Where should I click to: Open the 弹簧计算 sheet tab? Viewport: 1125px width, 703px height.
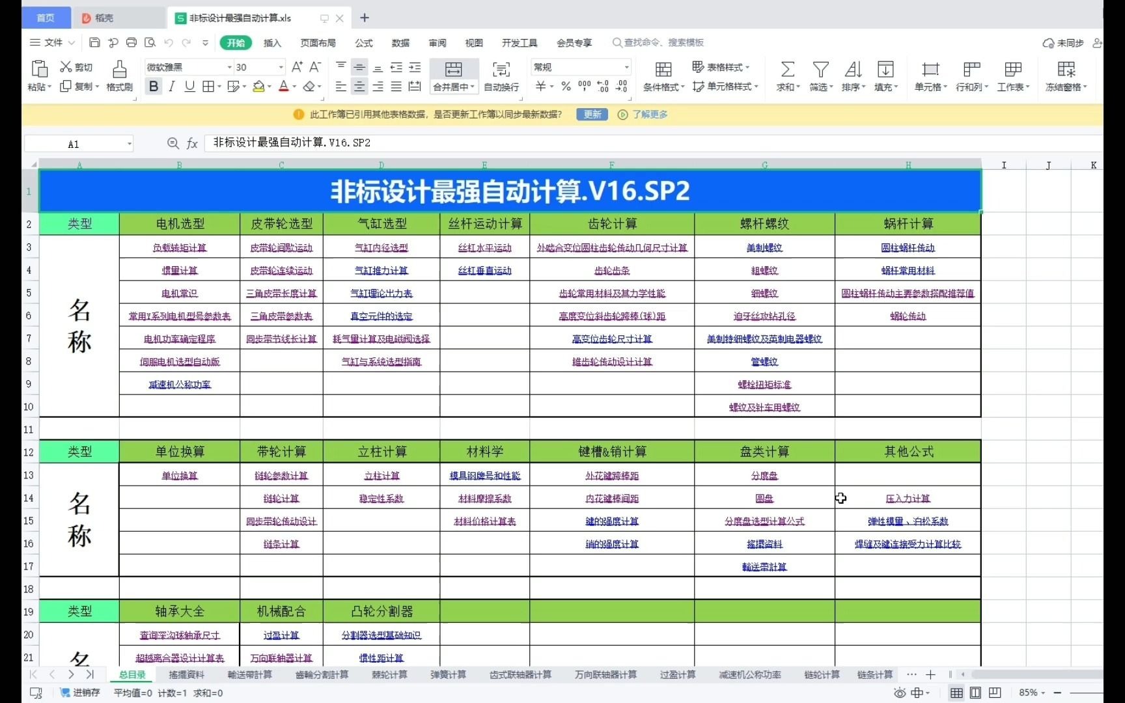[x=448, y=674]
